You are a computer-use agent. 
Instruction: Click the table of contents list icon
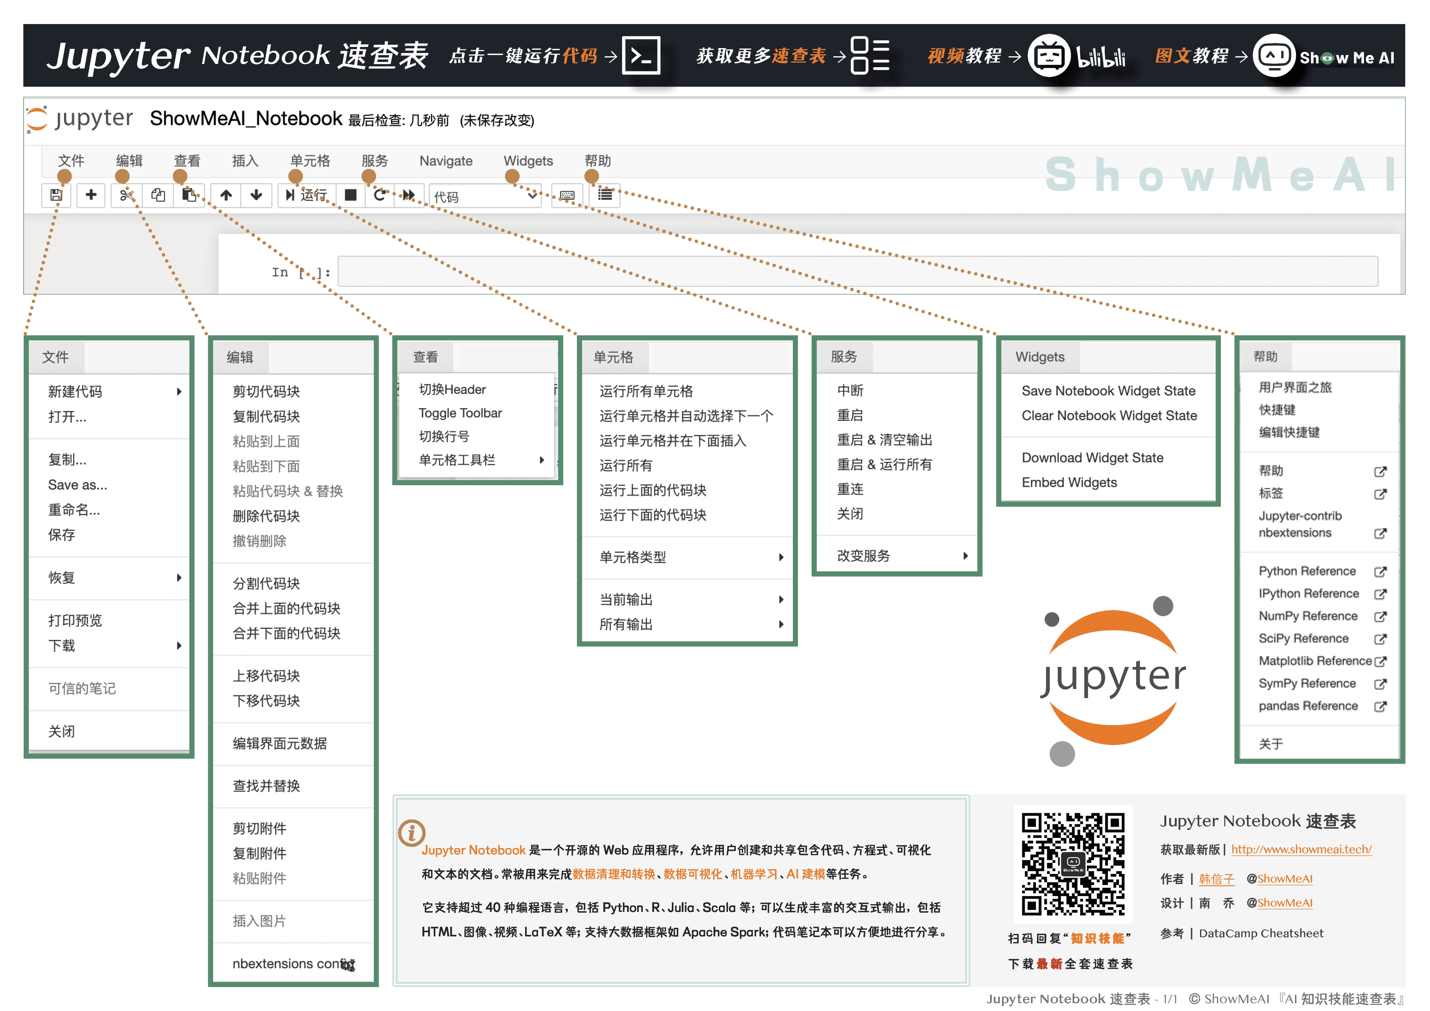pyautogui.click(x=605, y=195)
